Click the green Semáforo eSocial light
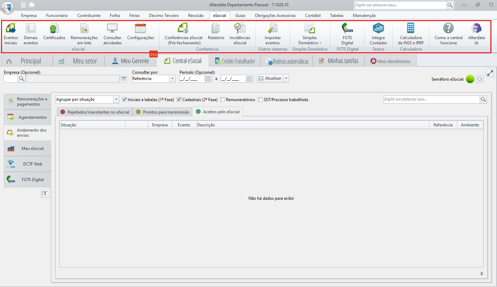The image size is (497, 287). (x=470, y=79)
